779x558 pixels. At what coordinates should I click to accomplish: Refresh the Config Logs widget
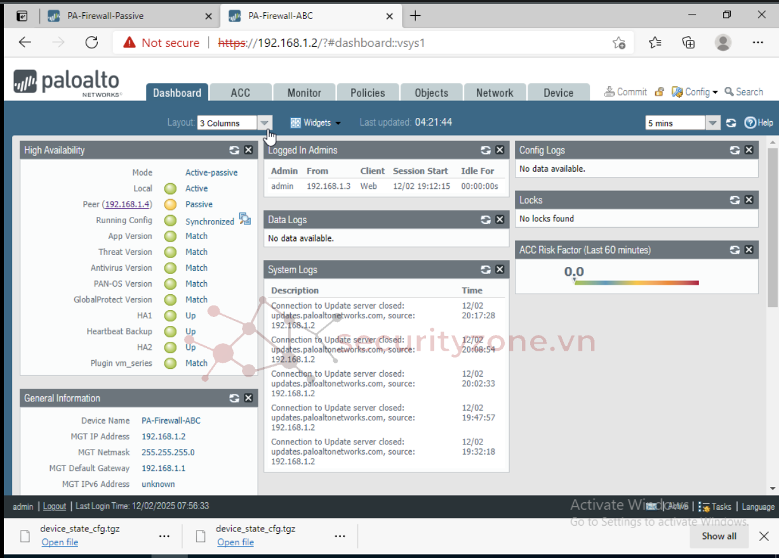[x=735, y=150]
